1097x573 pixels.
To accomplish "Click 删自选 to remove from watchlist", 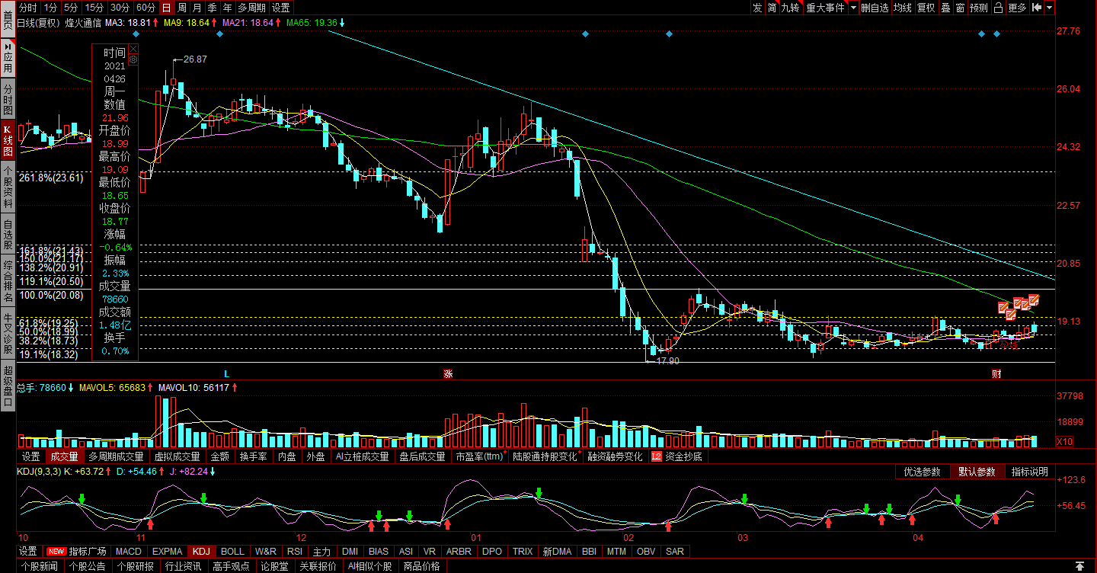I will [x=875, y=8].
